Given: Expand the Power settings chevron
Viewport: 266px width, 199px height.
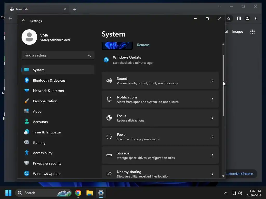Looking at the screenshot, I should [x=212, y=136].
